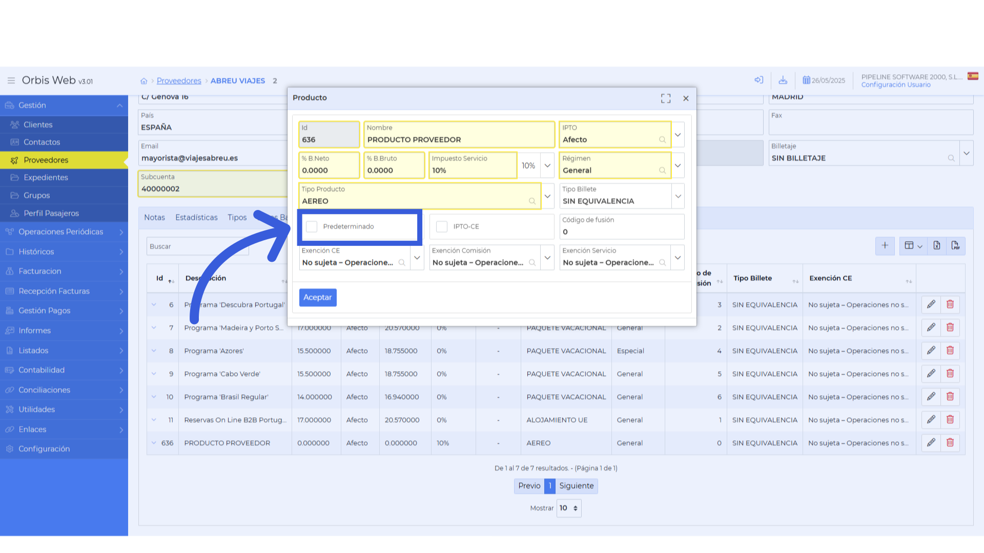Screen dimensions: 984x553
Task: Open the Exención CE dropdown arrow
Action: tap(417, 258)
